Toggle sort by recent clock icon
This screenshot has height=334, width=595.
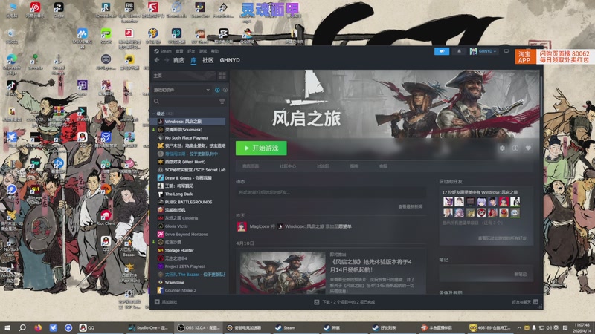pyautogui.click(x=217, y=90)
